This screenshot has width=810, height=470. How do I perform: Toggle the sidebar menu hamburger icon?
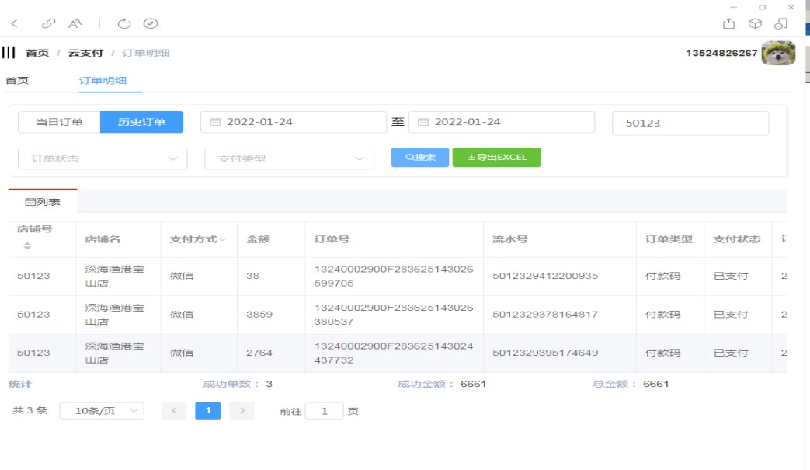(x=9, y=53)
